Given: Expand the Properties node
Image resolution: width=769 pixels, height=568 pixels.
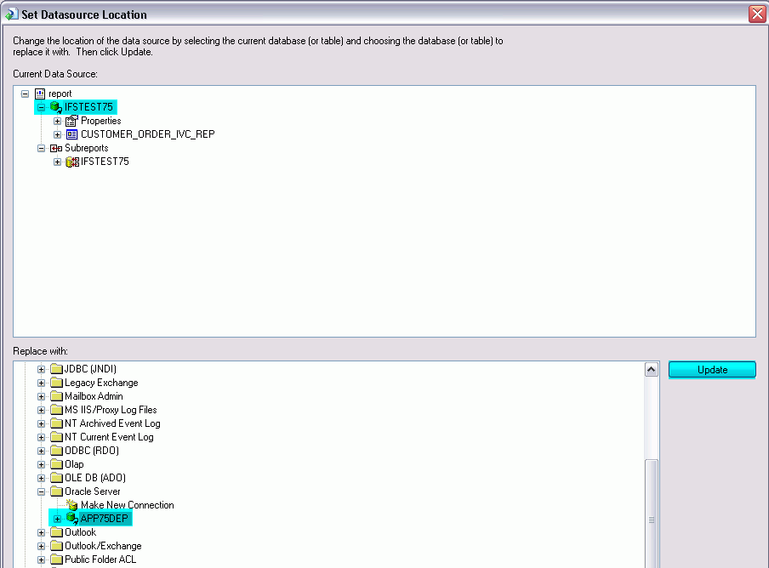Looking at the screenshot, I should point(58,121).
